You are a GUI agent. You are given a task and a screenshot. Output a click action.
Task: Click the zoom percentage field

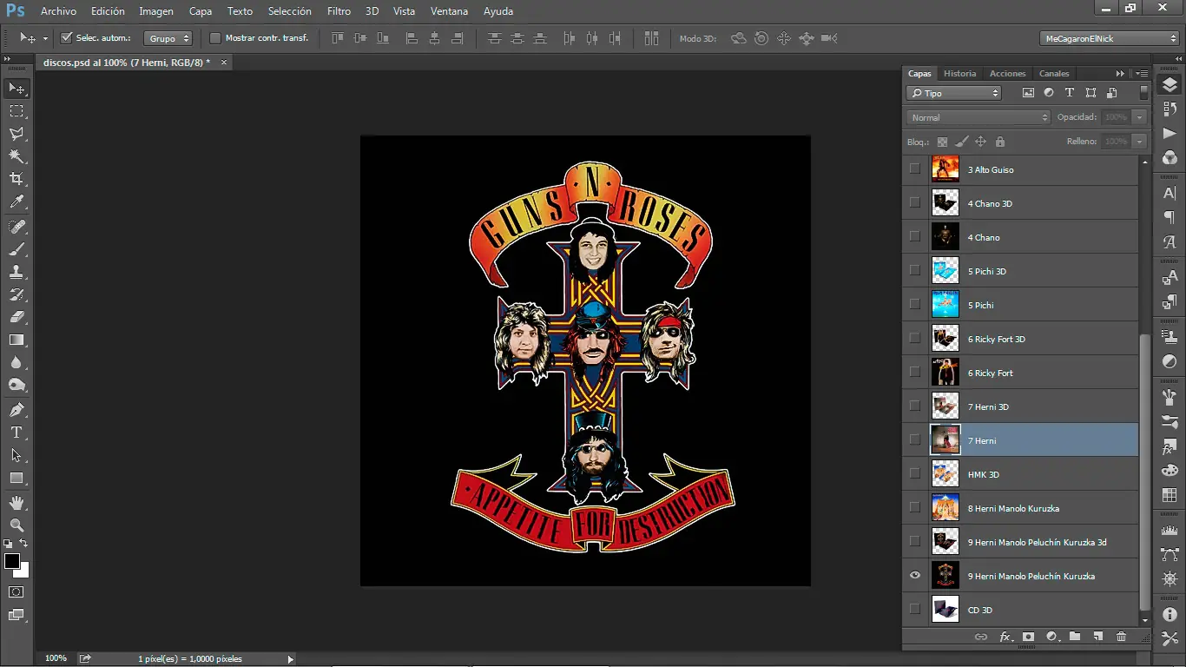tap(56, 659)
